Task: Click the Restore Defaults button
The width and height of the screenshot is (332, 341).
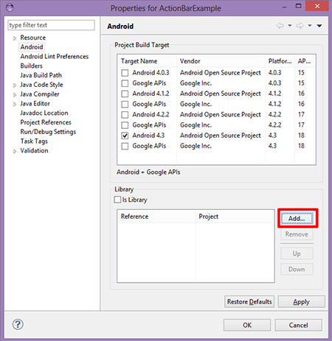Action: (x=249, y=301)
